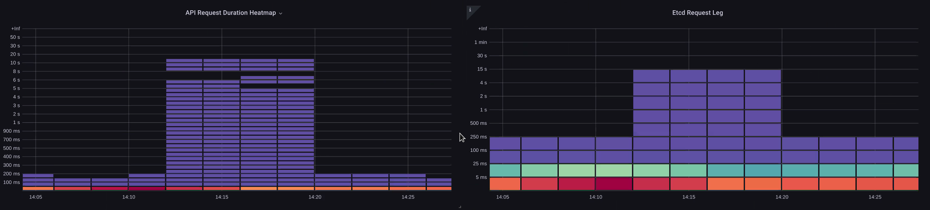Viewport: 930px width, 210px height.
Task: Click the API Request Duration Heatmap title text
Action: point(230,13)
